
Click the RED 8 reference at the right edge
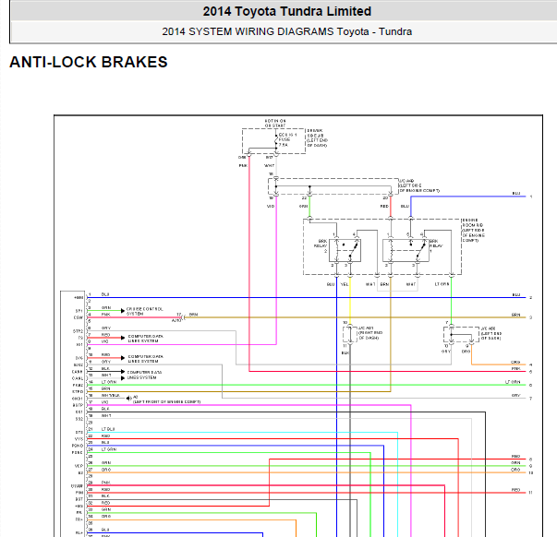pyautogui.click(x=522, y=458)
